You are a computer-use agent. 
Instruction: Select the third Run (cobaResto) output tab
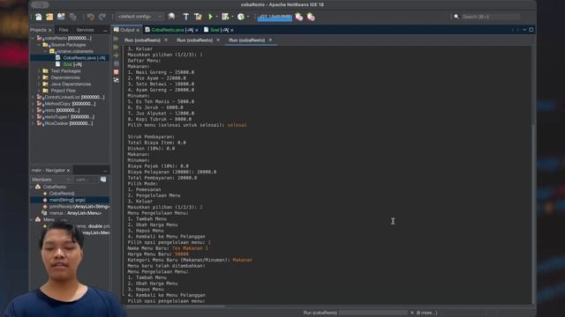247,41
